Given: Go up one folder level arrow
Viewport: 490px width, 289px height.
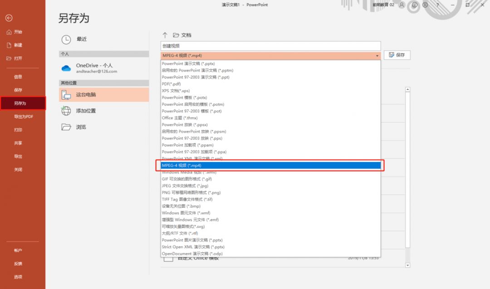Looking at the screenshot, I should [x=165, y=35].
